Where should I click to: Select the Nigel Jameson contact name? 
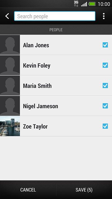tap(40, 106)
